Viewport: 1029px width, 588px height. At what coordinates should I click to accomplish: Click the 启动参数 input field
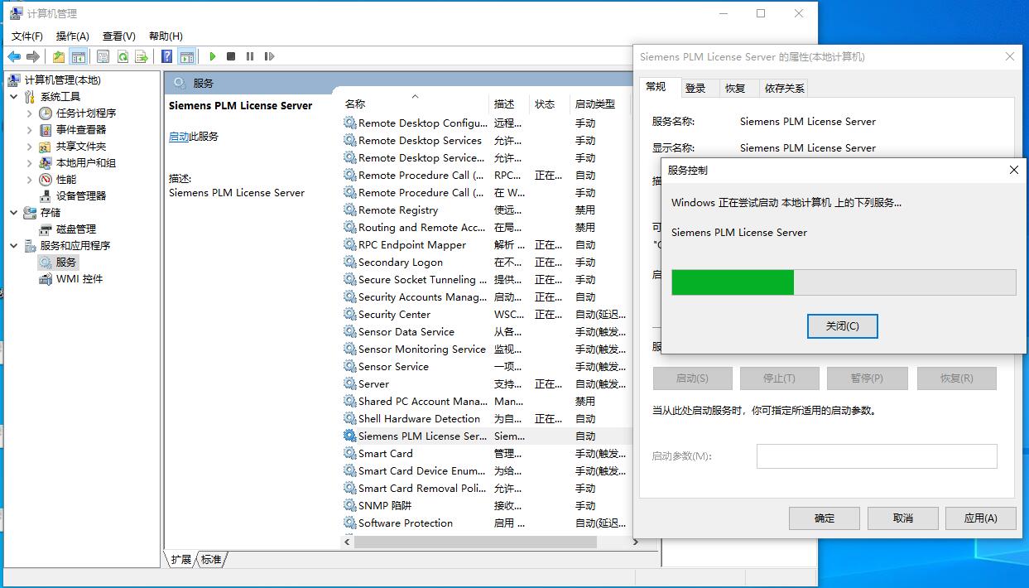point(876,456)
